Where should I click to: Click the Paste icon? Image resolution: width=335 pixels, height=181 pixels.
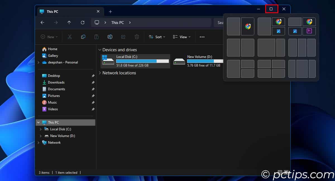coord(96,36)
